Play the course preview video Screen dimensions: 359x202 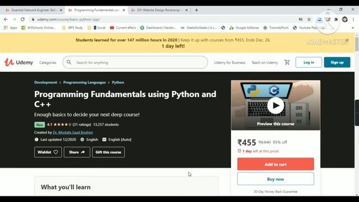point(275,105)
